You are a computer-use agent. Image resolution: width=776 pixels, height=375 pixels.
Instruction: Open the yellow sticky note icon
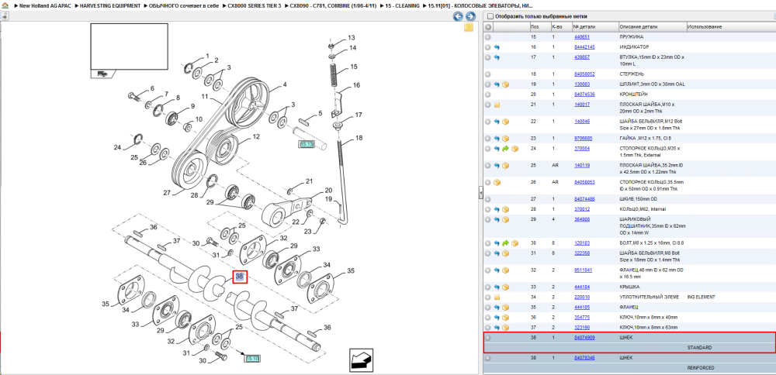tap(469, 28)
